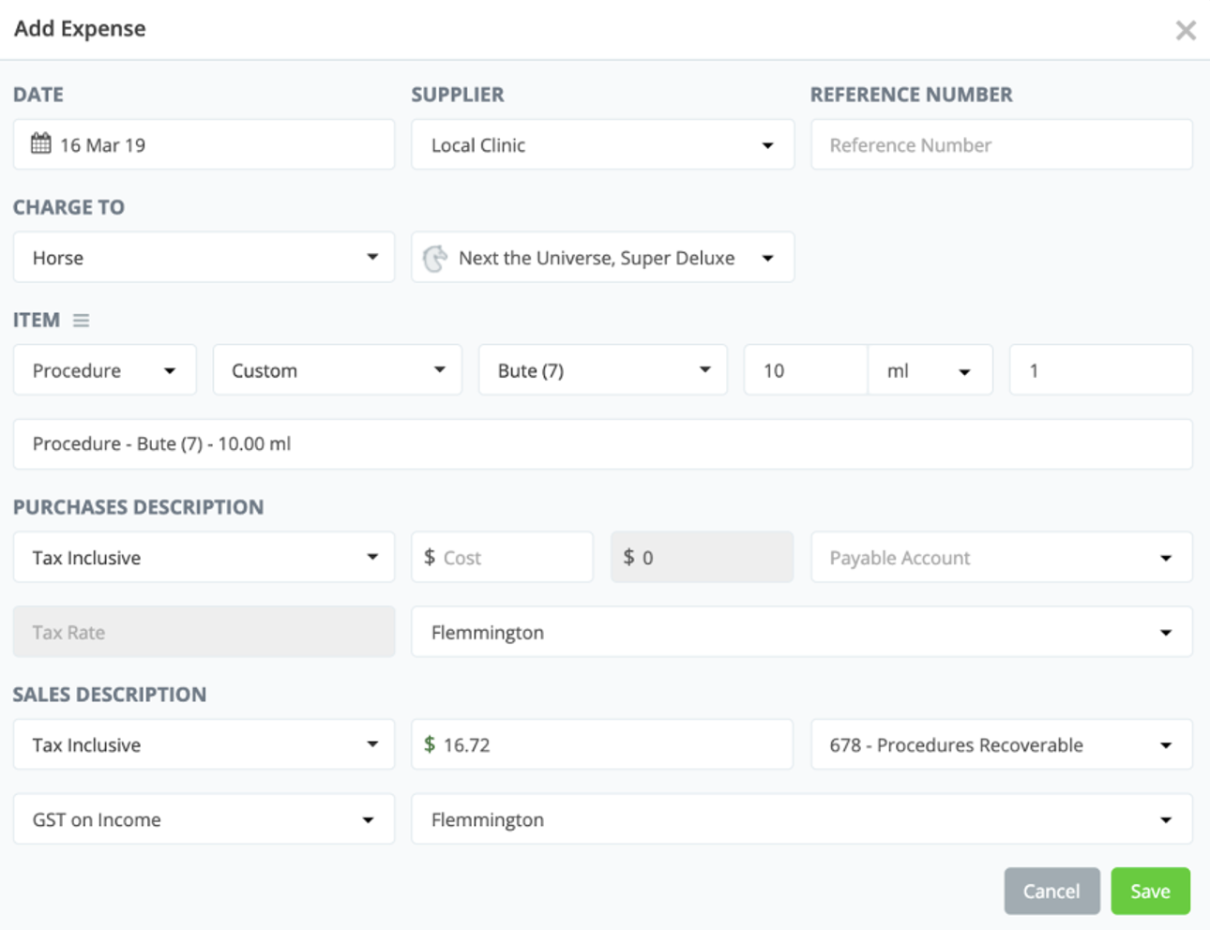Image resolution: width=1210 pixels, height=930 pixels.
Task: Click the Item list menu icon
Action: click(x=82, y=321)
